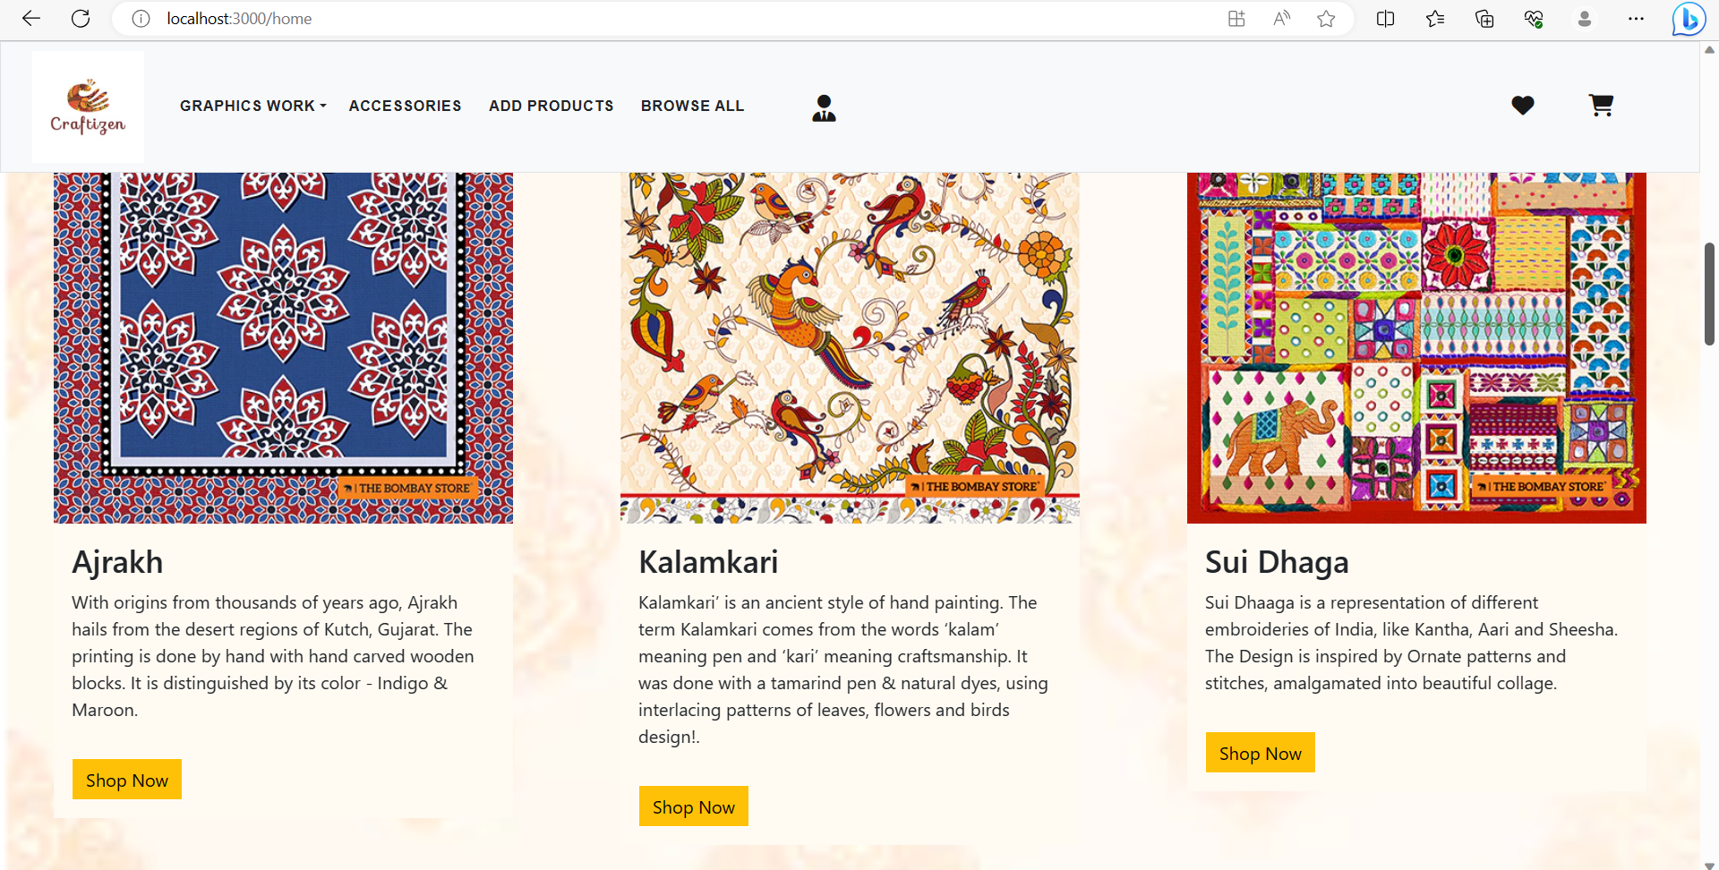This screenshot has width=1719, height=870.
Task: Open the shopping cart icon
Action: click(1601, 106)
